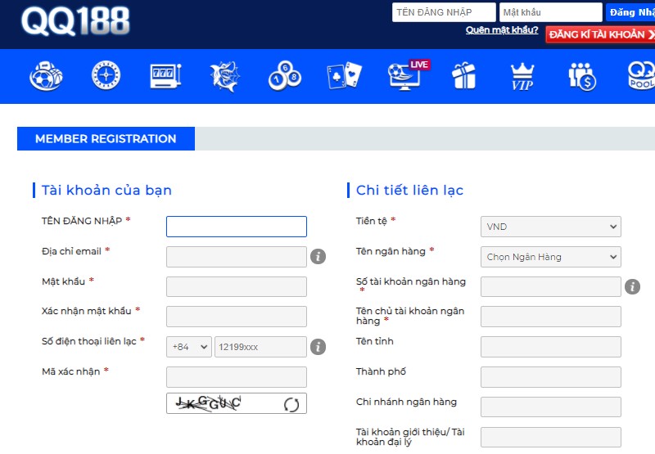Focus the Xác nhận mật khẩu field
Viewport: 655px width, 454px height.
237,317
